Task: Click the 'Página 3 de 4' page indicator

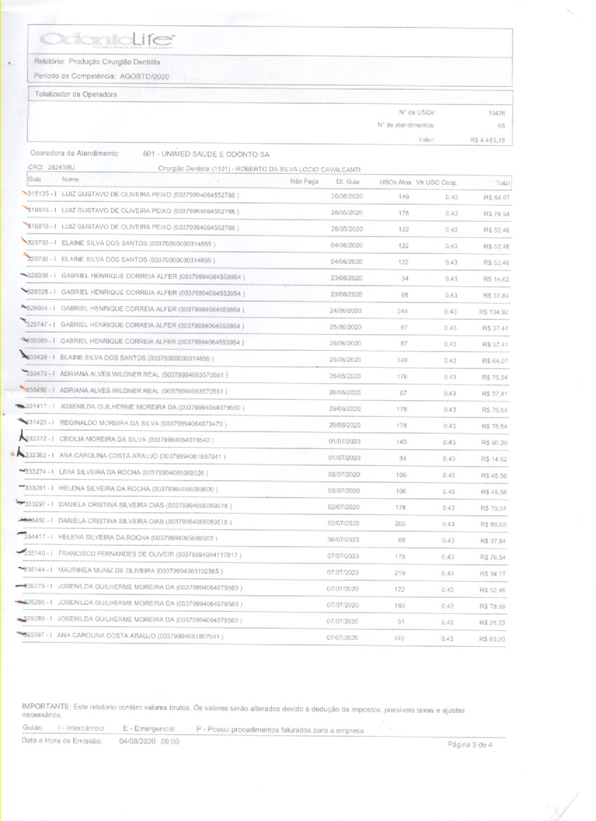Action: pyautogui.click(x=470, y=745)
